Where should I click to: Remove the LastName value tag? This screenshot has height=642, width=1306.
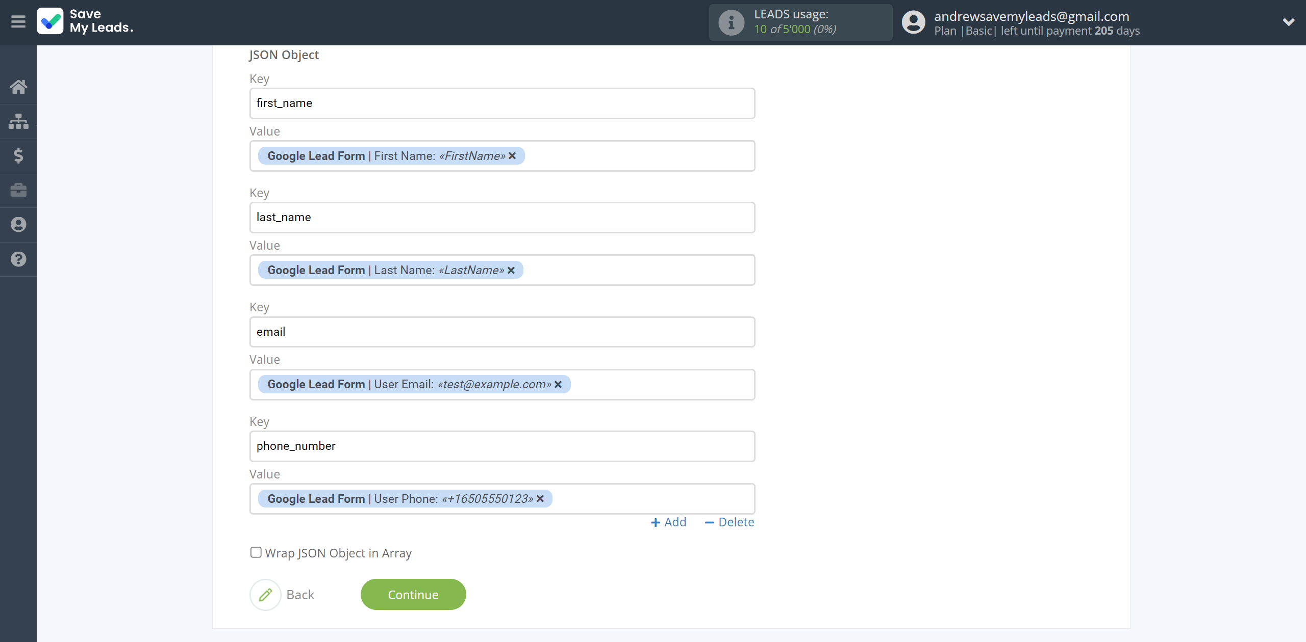click(x=511, y=270)
